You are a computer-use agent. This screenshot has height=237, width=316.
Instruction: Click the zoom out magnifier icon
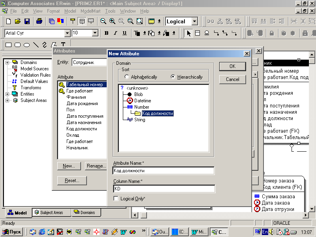pyautogui.click(x=103, y=21)
